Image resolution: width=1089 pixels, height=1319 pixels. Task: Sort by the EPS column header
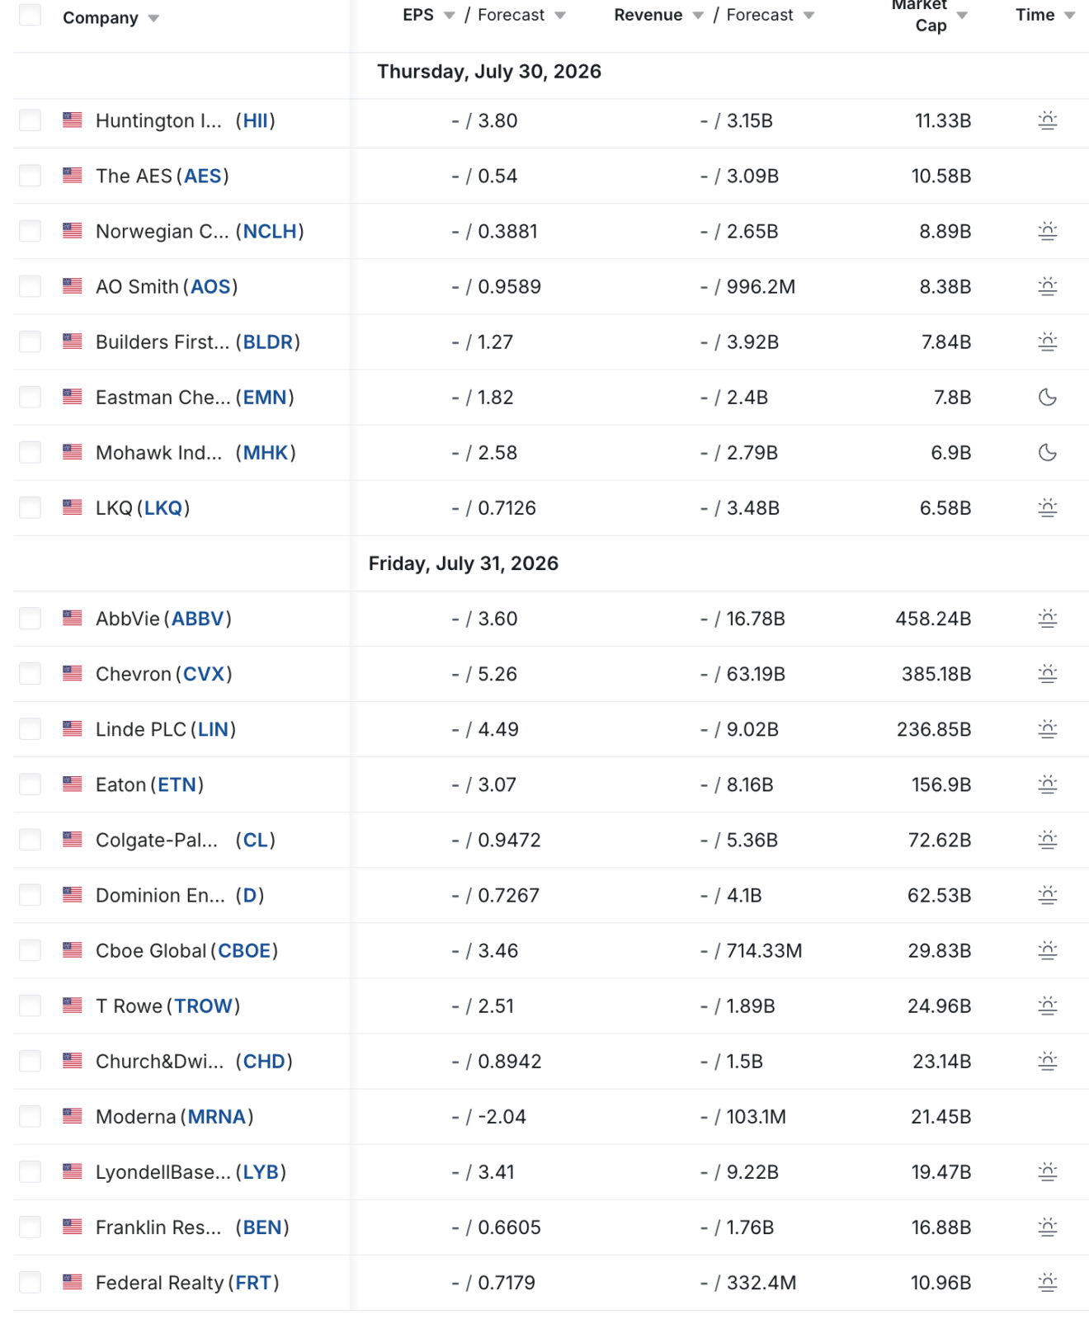(418, 15)
